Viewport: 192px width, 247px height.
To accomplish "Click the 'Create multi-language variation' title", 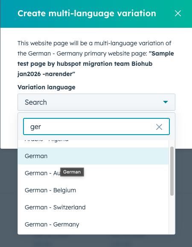I will point(87,13).
